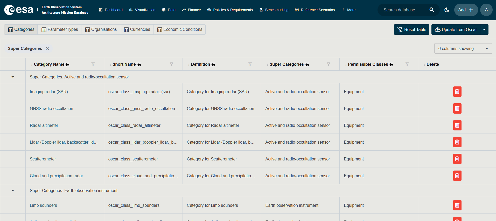Delete the Radar altimeter row
The image size is (496, 221).
click(457, 125)
